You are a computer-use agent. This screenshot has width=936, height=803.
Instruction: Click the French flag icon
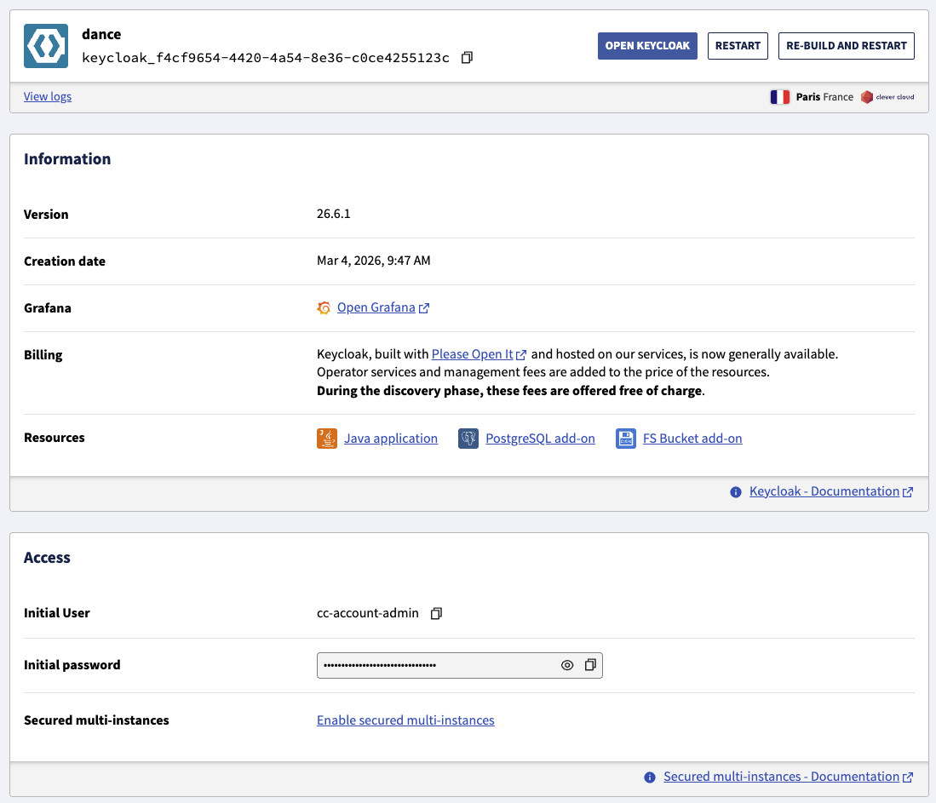[779, 97]
